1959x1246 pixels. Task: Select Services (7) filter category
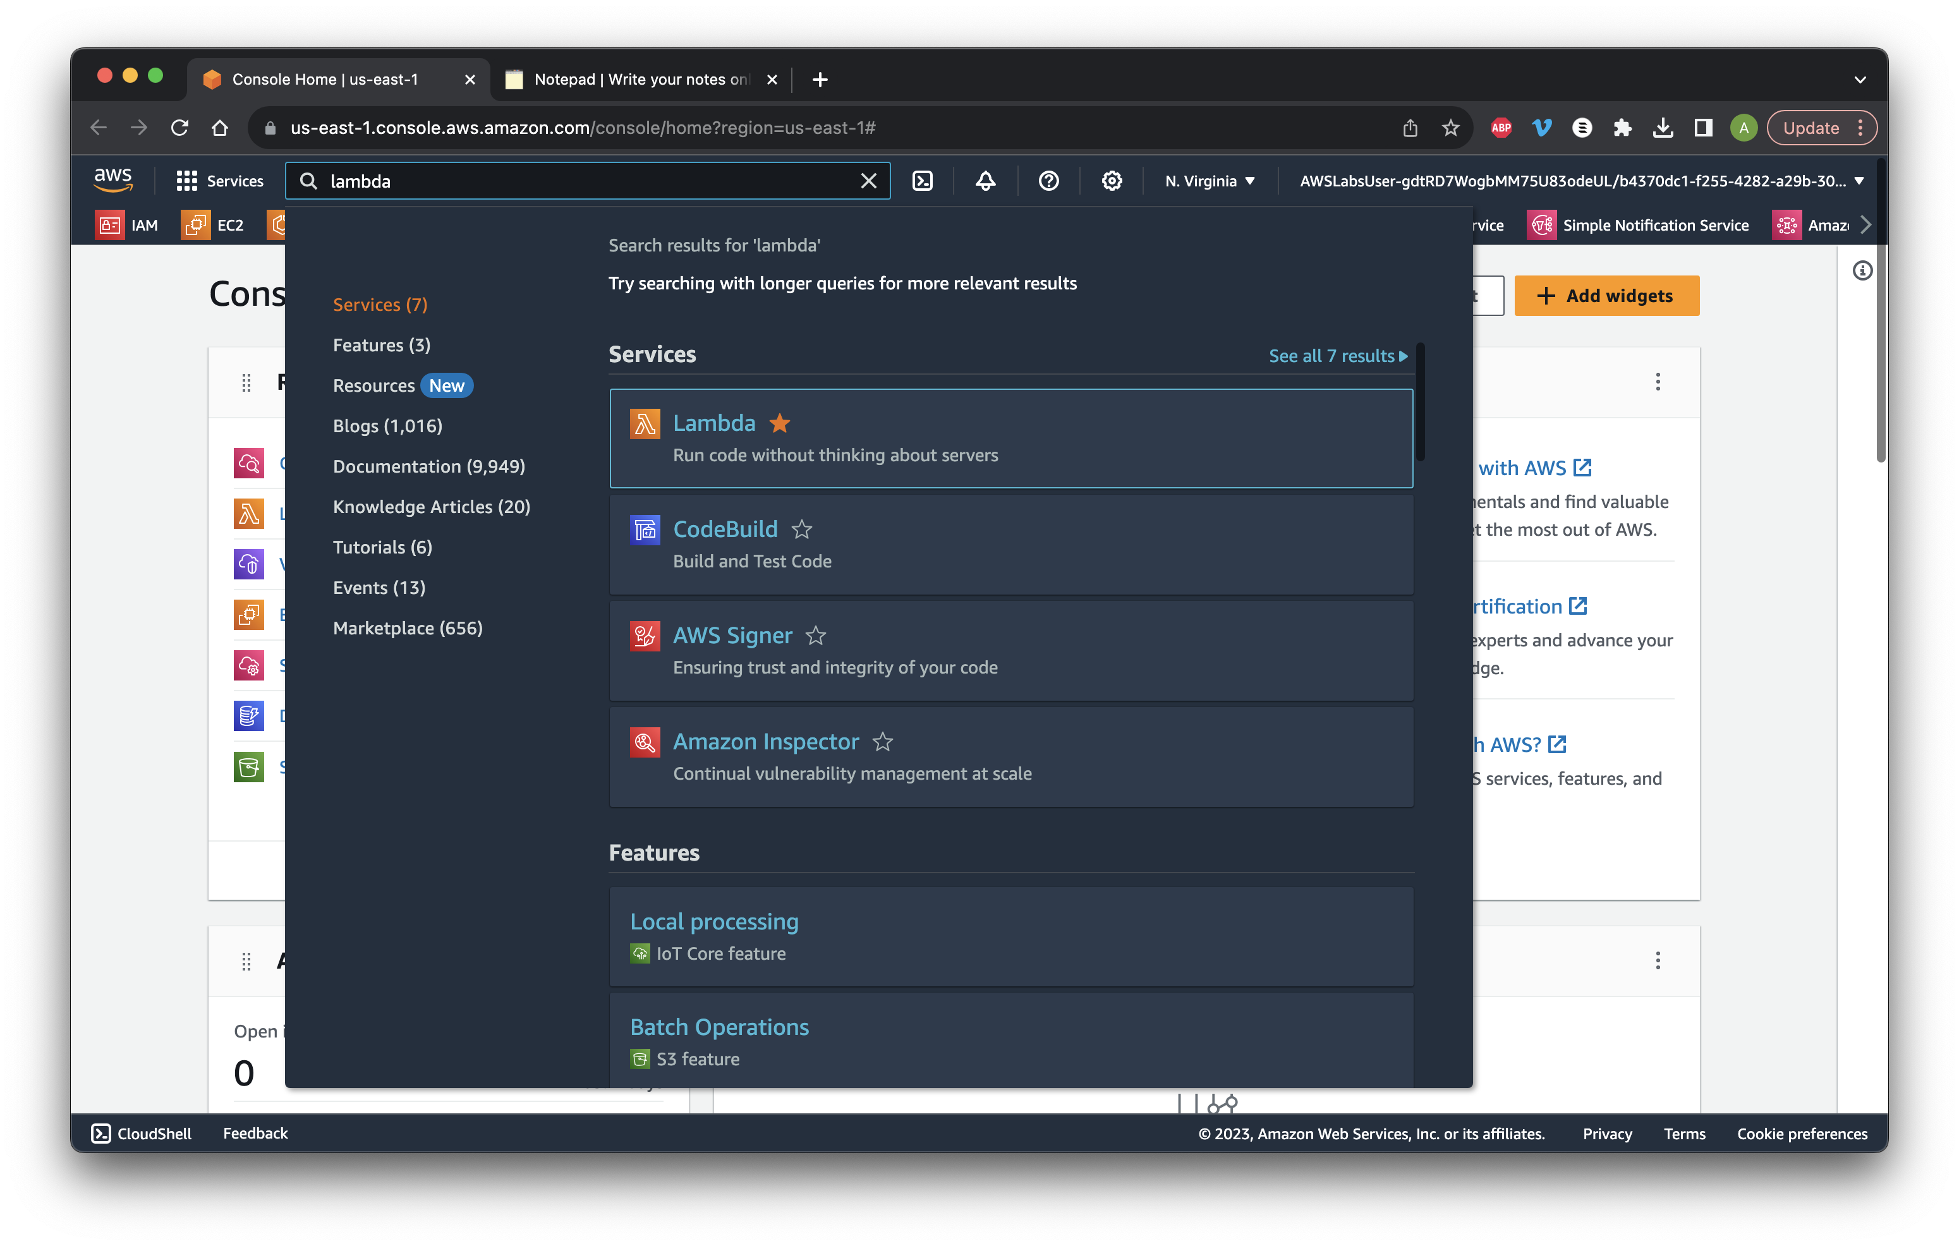(380, 304)
